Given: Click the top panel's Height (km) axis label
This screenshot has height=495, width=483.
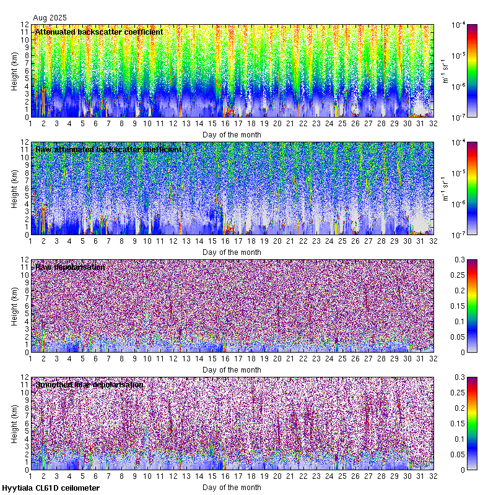Looking at the screenshot, I should (x=14, y=71).
